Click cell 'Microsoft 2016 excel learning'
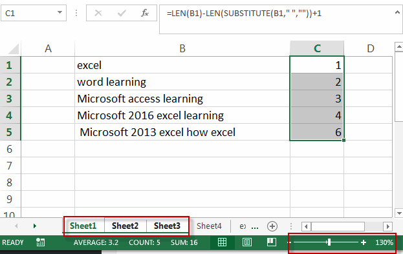The height and width of the screenshot is (254, 403). [x=182, y=115]
